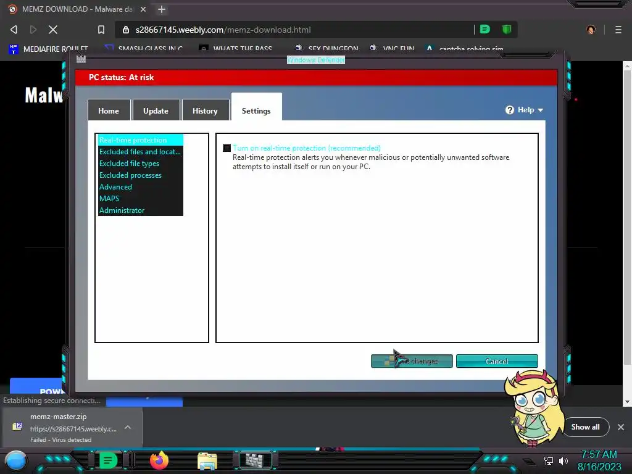Open the Start orb on taskbar
The image size is (632, 474).
point(15,460)
